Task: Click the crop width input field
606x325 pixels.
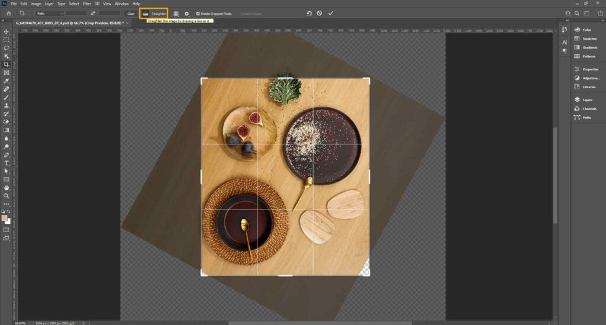Action: click(76, 14)
